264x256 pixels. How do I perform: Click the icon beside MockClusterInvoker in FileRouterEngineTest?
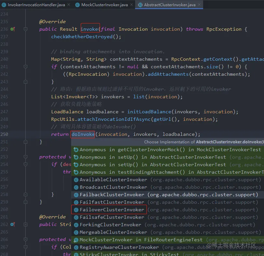click(x=76, y=240)
